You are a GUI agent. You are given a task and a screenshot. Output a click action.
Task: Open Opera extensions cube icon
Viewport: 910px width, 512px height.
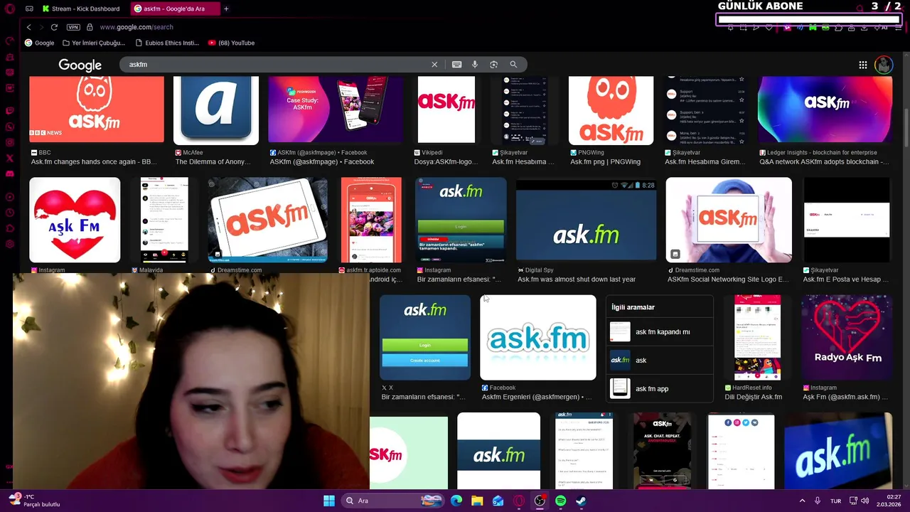pos(839,27)
